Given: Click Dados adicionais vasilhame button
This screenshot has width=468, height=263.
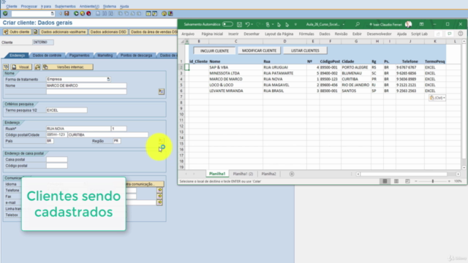Looking at the screenshot, I should tap(64, 32).
